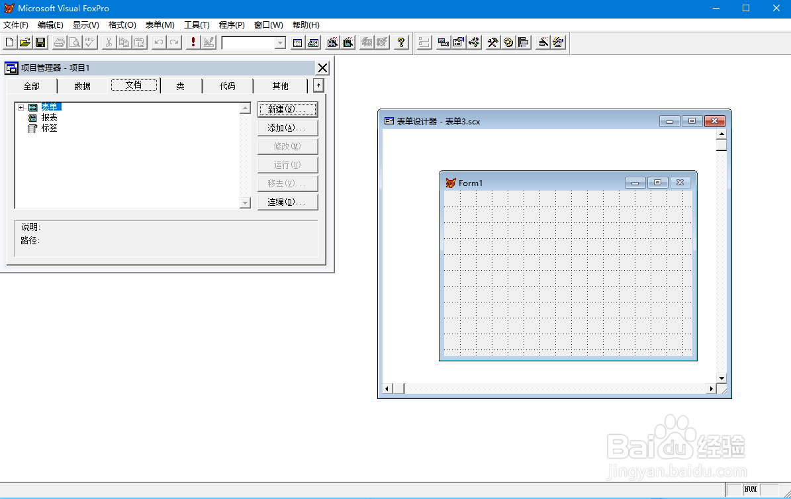Click the Save floppy disk icon
The image size is (791, 499).
point(40,42)
